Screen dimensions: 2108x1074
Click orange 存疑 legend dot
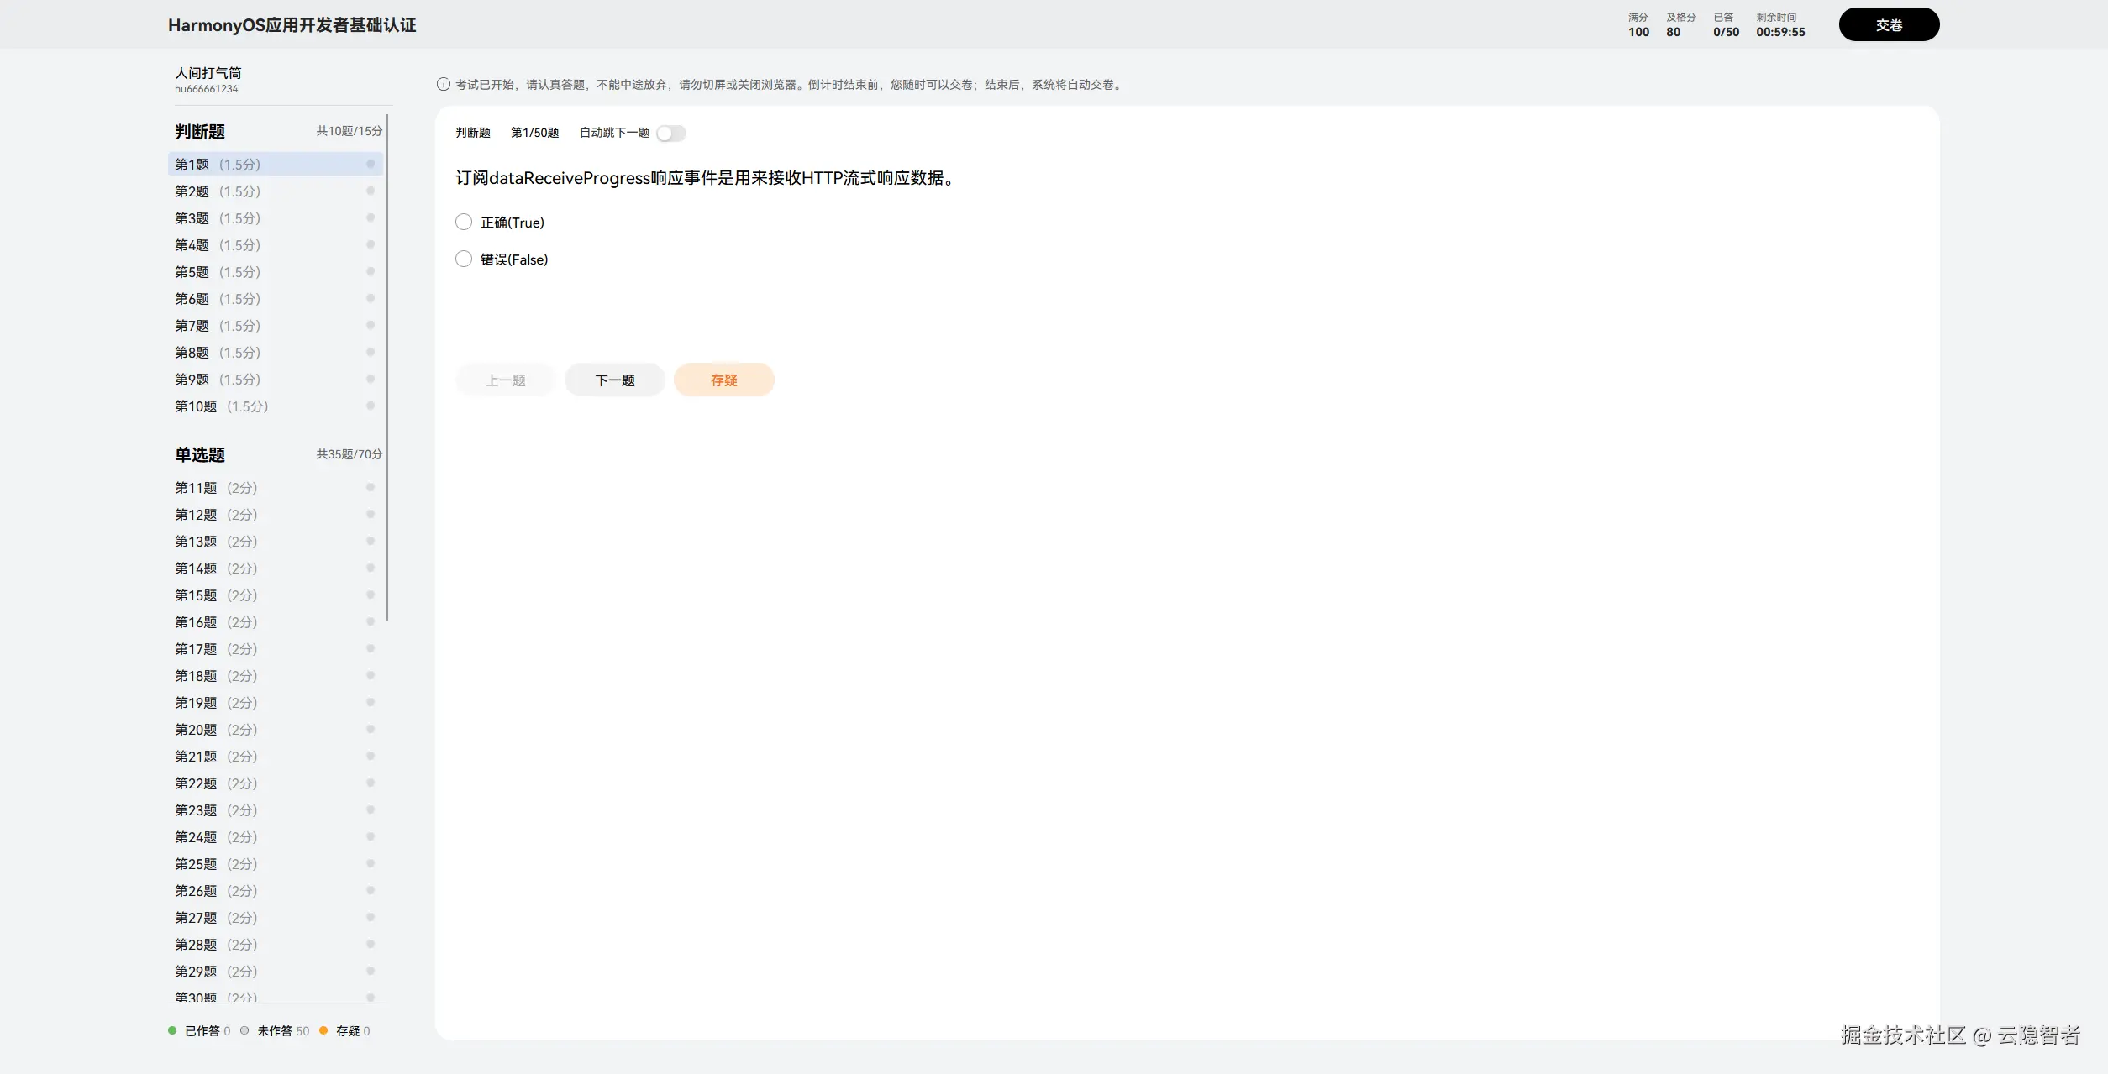coord(323,1030)
